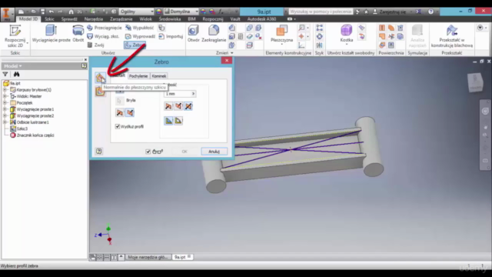Screen dimensions: 492x277
Task: Click the Wyprowadź derive tool
Action: point(140,36)
